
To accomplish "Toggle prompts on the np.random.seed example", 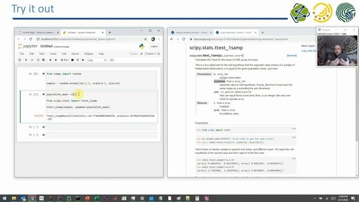I will 294,137.
